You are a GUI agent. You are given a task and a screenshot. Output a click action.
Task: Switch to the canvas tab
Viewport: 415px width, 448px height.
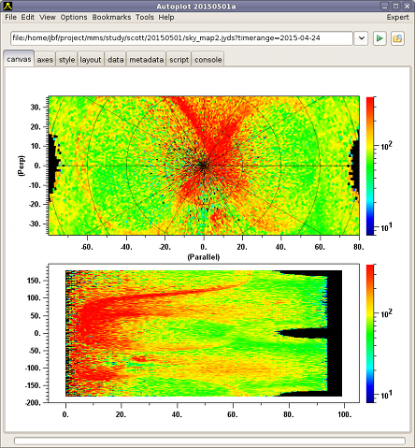point(19,59)
